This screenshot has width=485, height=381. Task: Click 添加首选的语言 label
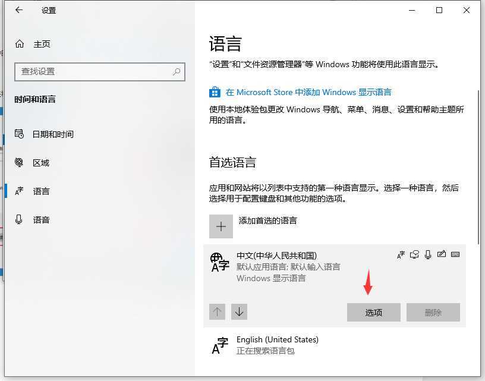(x=267, y=221)
